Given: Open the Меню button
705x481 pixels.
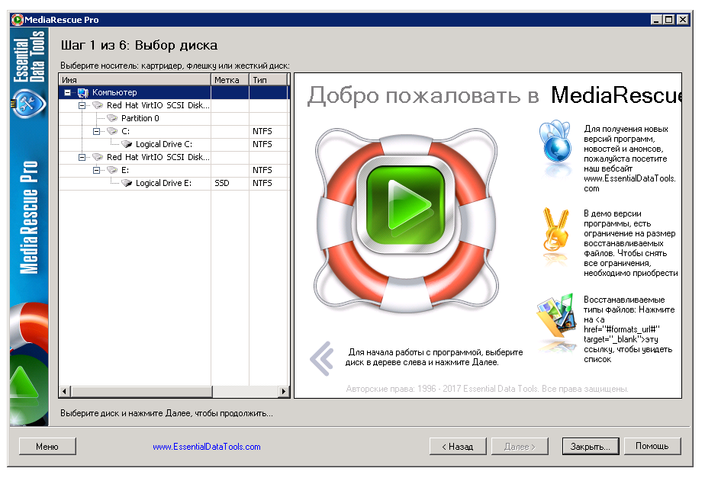Looking at the screenshot, I should [47, 447].
